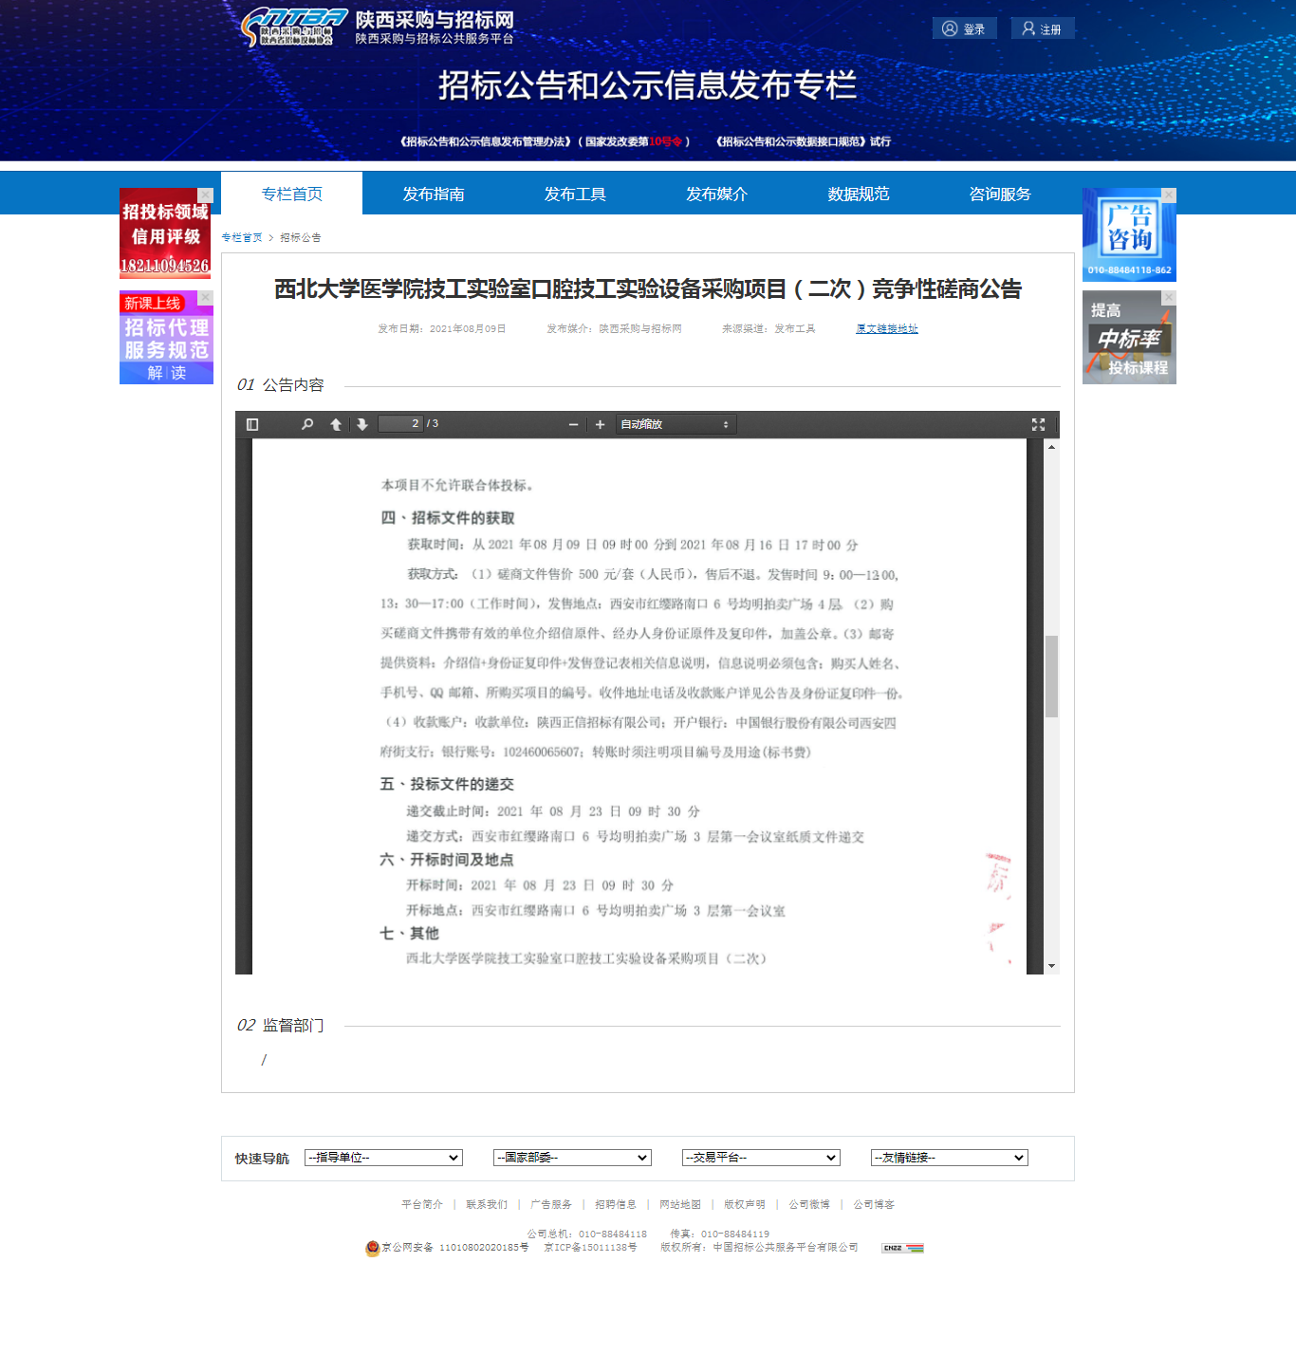Switch PDF viewer to presentation mode
This screenshot has width=1296, height=1355.
[x=1038, y=424]
